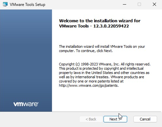Click the vmware logo in sidebar
162x127 pixels.
coord(26,104)
